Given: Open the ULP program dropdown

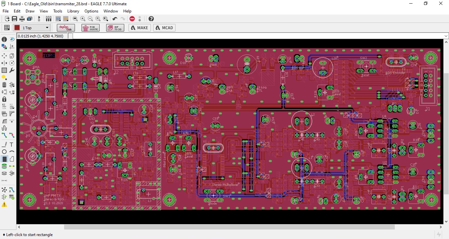Looking at the screenshot, I should tap(66, 19).
